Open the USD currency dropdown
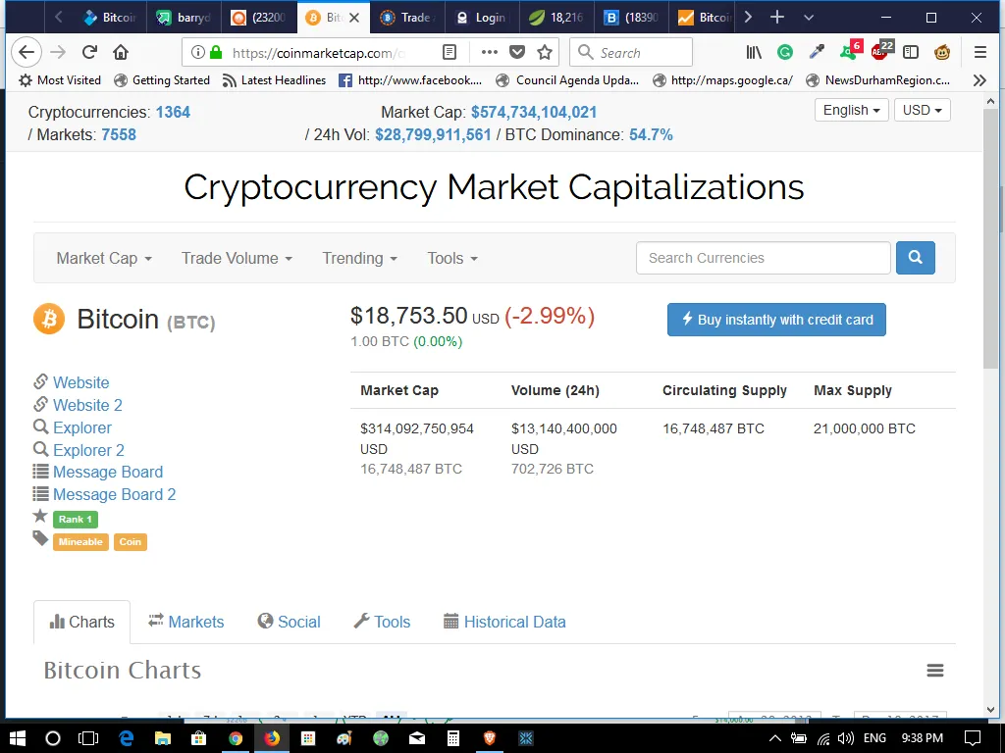This screenshot has width=1005, height=753. pos(923,110)
